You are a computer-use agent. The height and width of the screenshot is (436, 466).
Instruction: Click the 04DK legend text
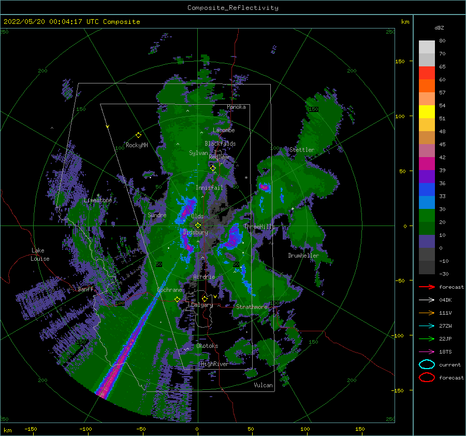click(445, 300)
